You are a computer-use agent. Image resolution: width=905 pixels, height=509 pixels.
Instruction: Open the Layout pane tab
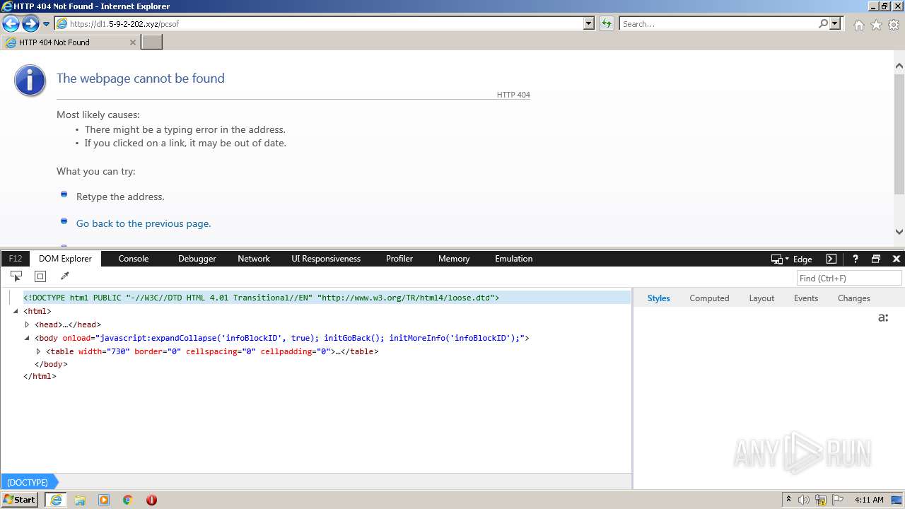[x=761, y=298]
